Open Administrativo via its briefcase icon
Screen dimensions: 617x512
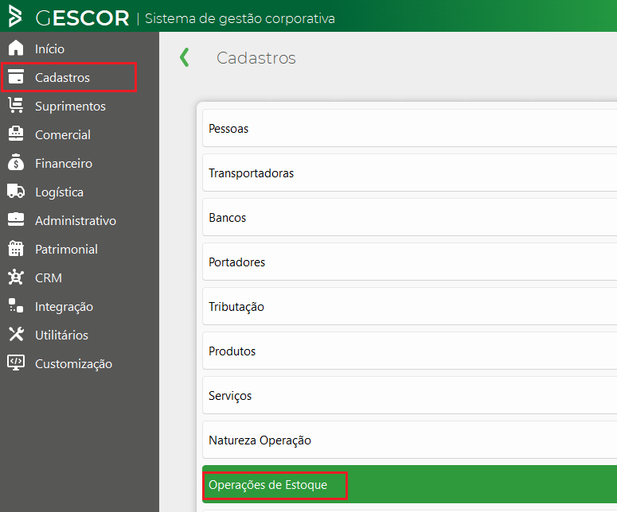(x=16, y=219)
